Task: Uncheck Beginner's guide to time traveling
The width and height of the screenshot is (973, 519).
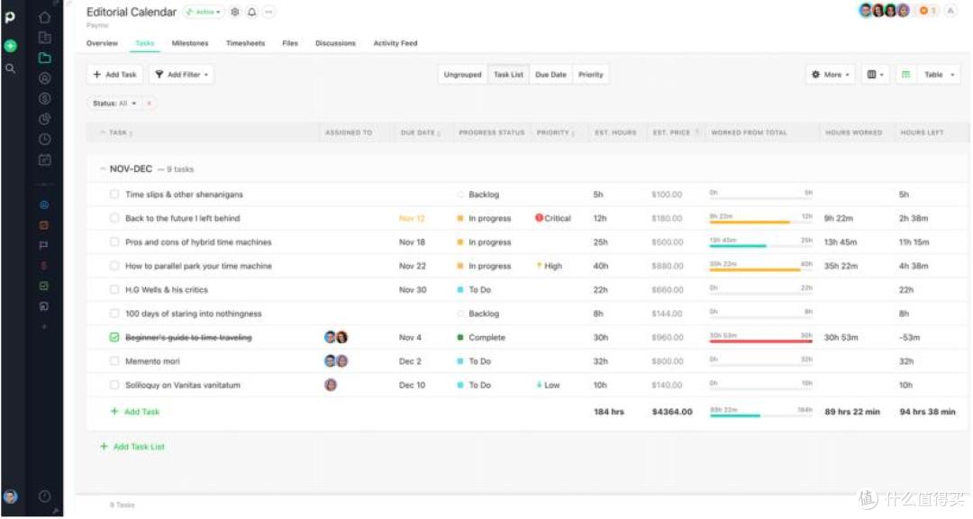Action: pos(114,337)
